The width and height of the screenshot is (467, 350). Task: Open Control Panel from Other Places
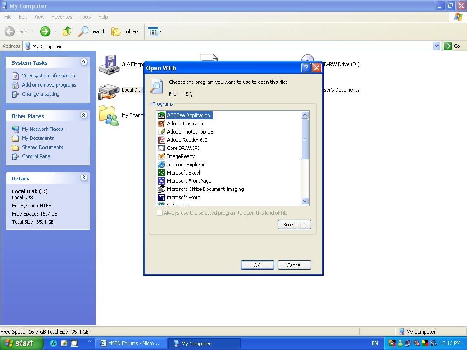(x=36, y=156)
